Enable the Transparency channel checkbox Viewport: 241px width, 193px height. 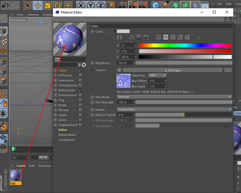[x=80, y=85]
